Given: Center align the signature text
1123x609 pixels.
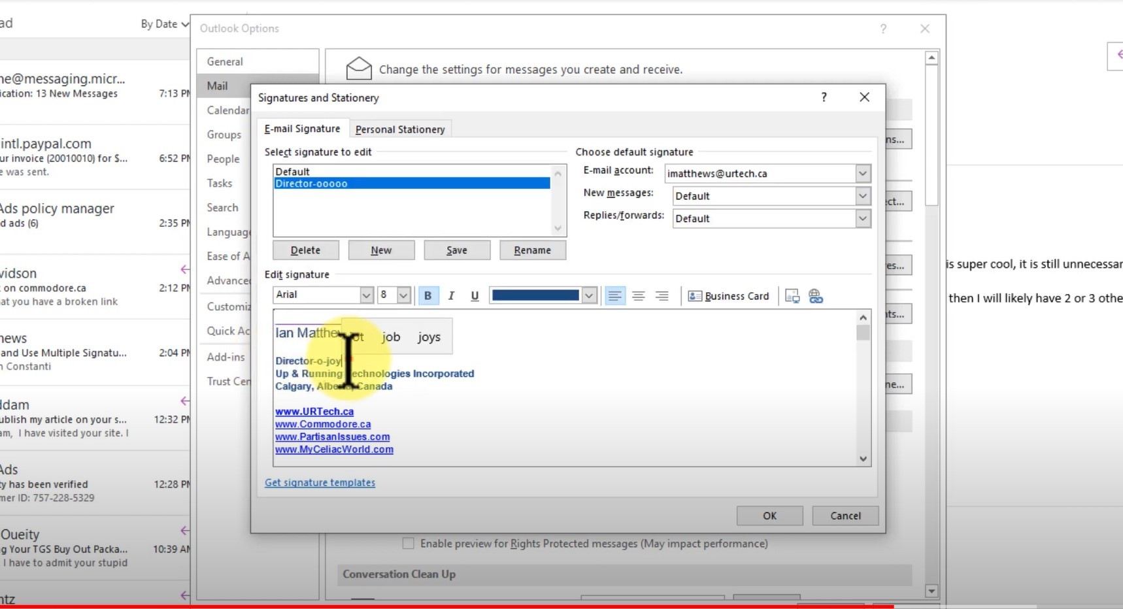Looking at the screenshot, I should (x=638, y=296).
